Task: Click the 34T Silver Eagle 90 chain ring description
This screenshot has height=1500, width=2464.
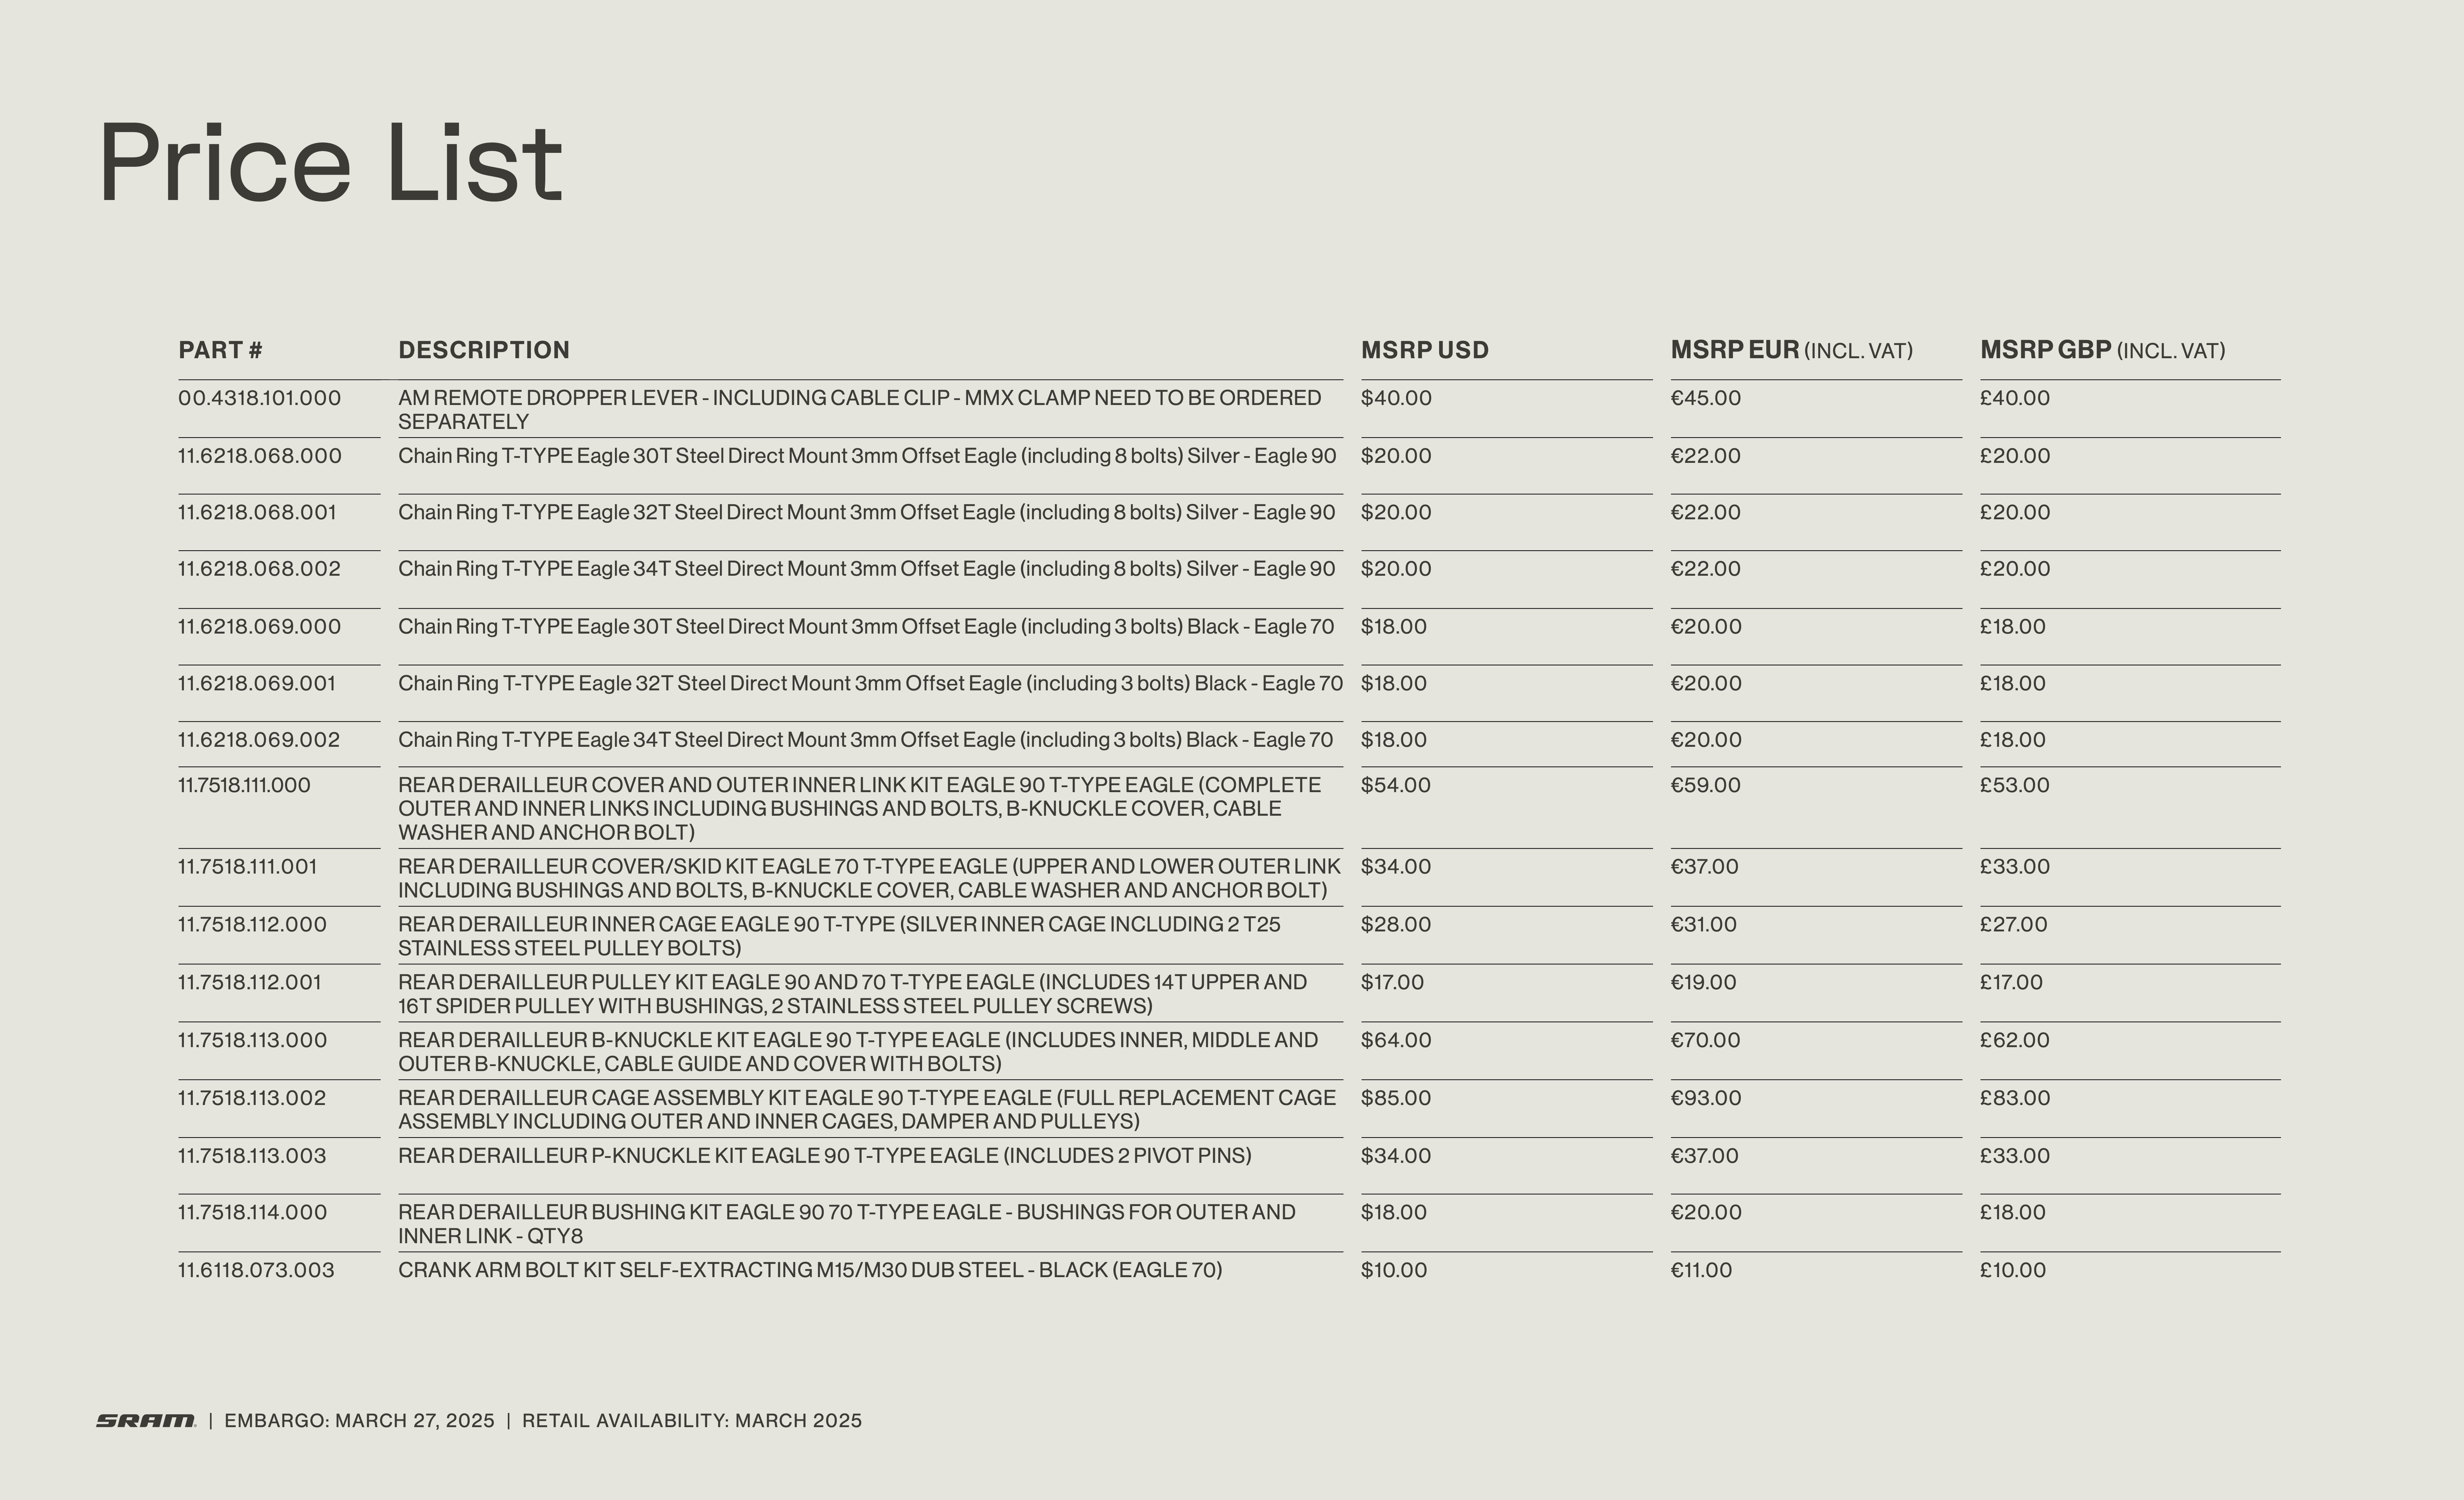Action: click(x=867, y=569)
